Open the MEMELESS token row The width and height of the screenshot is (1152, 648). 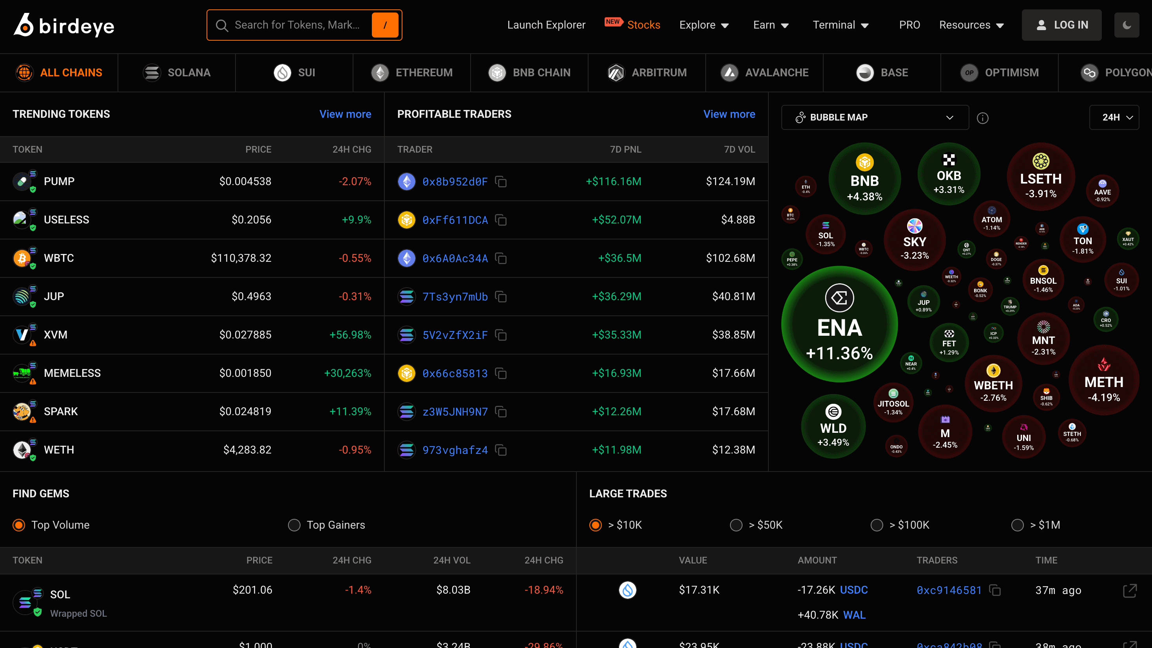coord(192,373)
